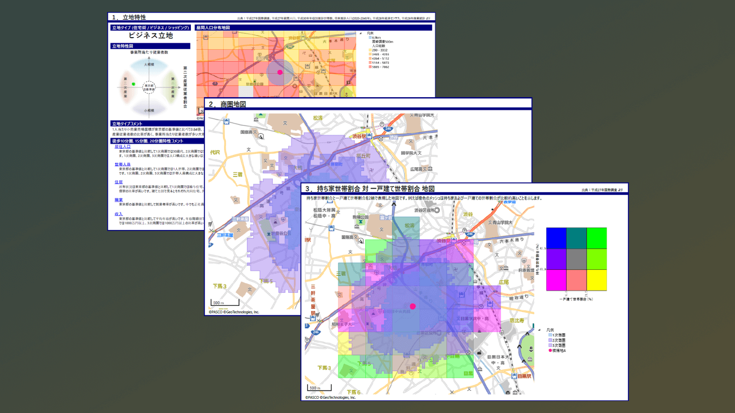This screenshot has width=735, height=413.
Task: Click the 松濤 label on 商圏地図
Action: (x=318, y=118)
